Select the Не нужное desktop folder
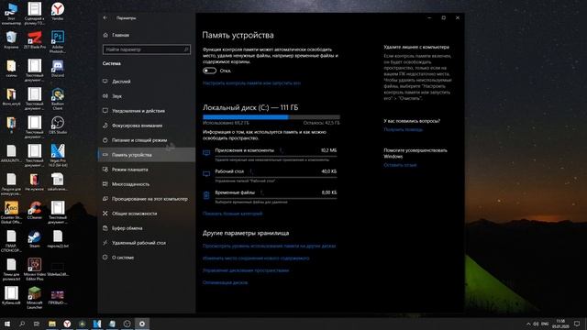Image resolution: width=587 pixels, height=330 pixels. (x=35, y=181)
